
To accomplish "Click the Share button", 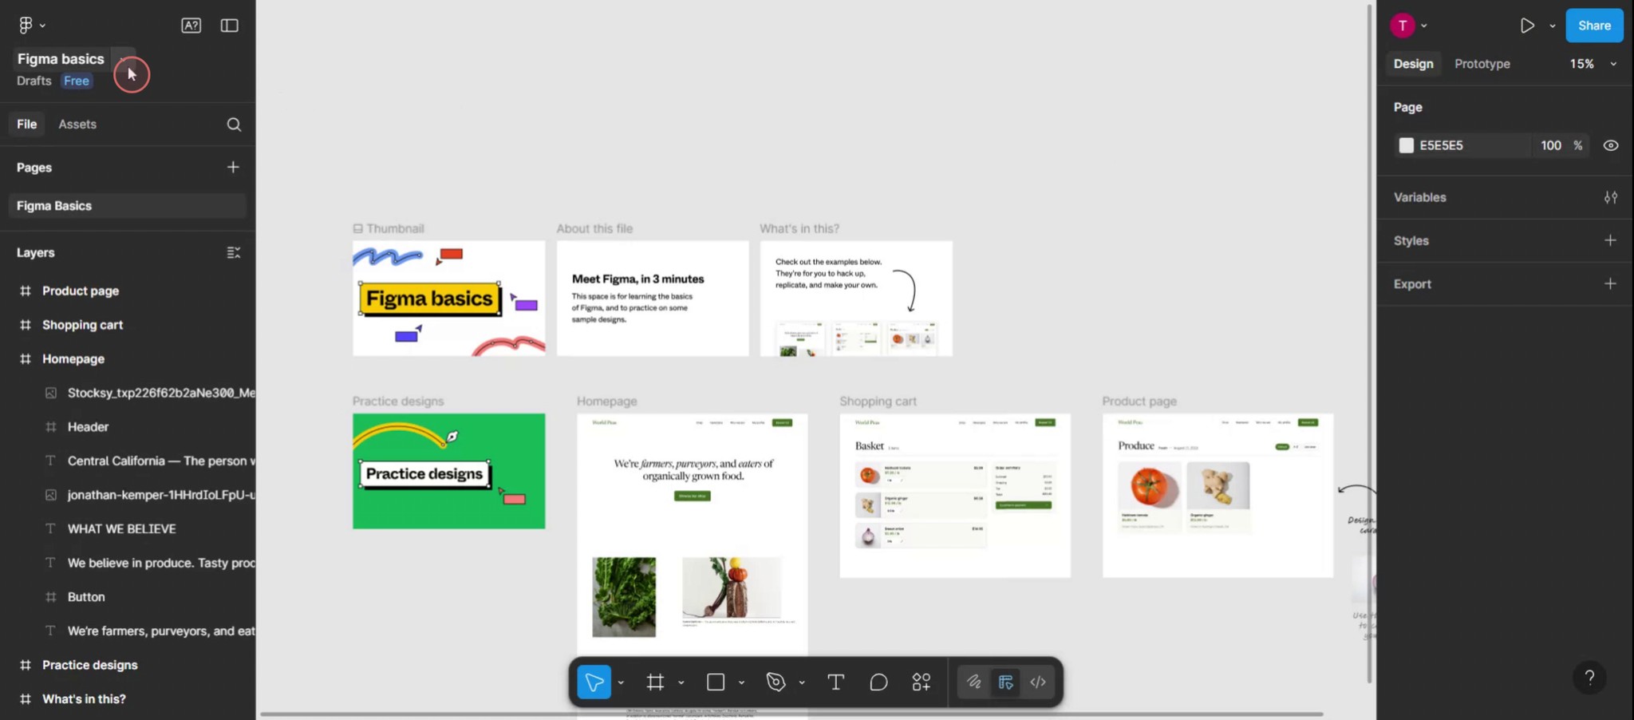I will (x=1593, y=25).
